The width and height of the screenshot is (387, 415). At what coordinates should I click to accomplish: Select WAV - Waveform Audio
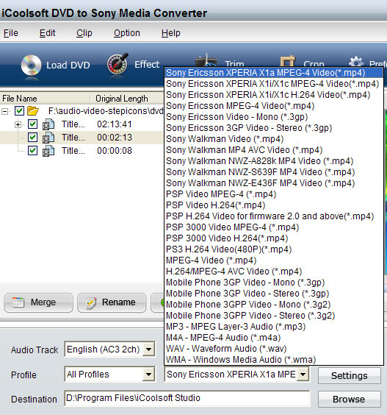coord(274,348)
